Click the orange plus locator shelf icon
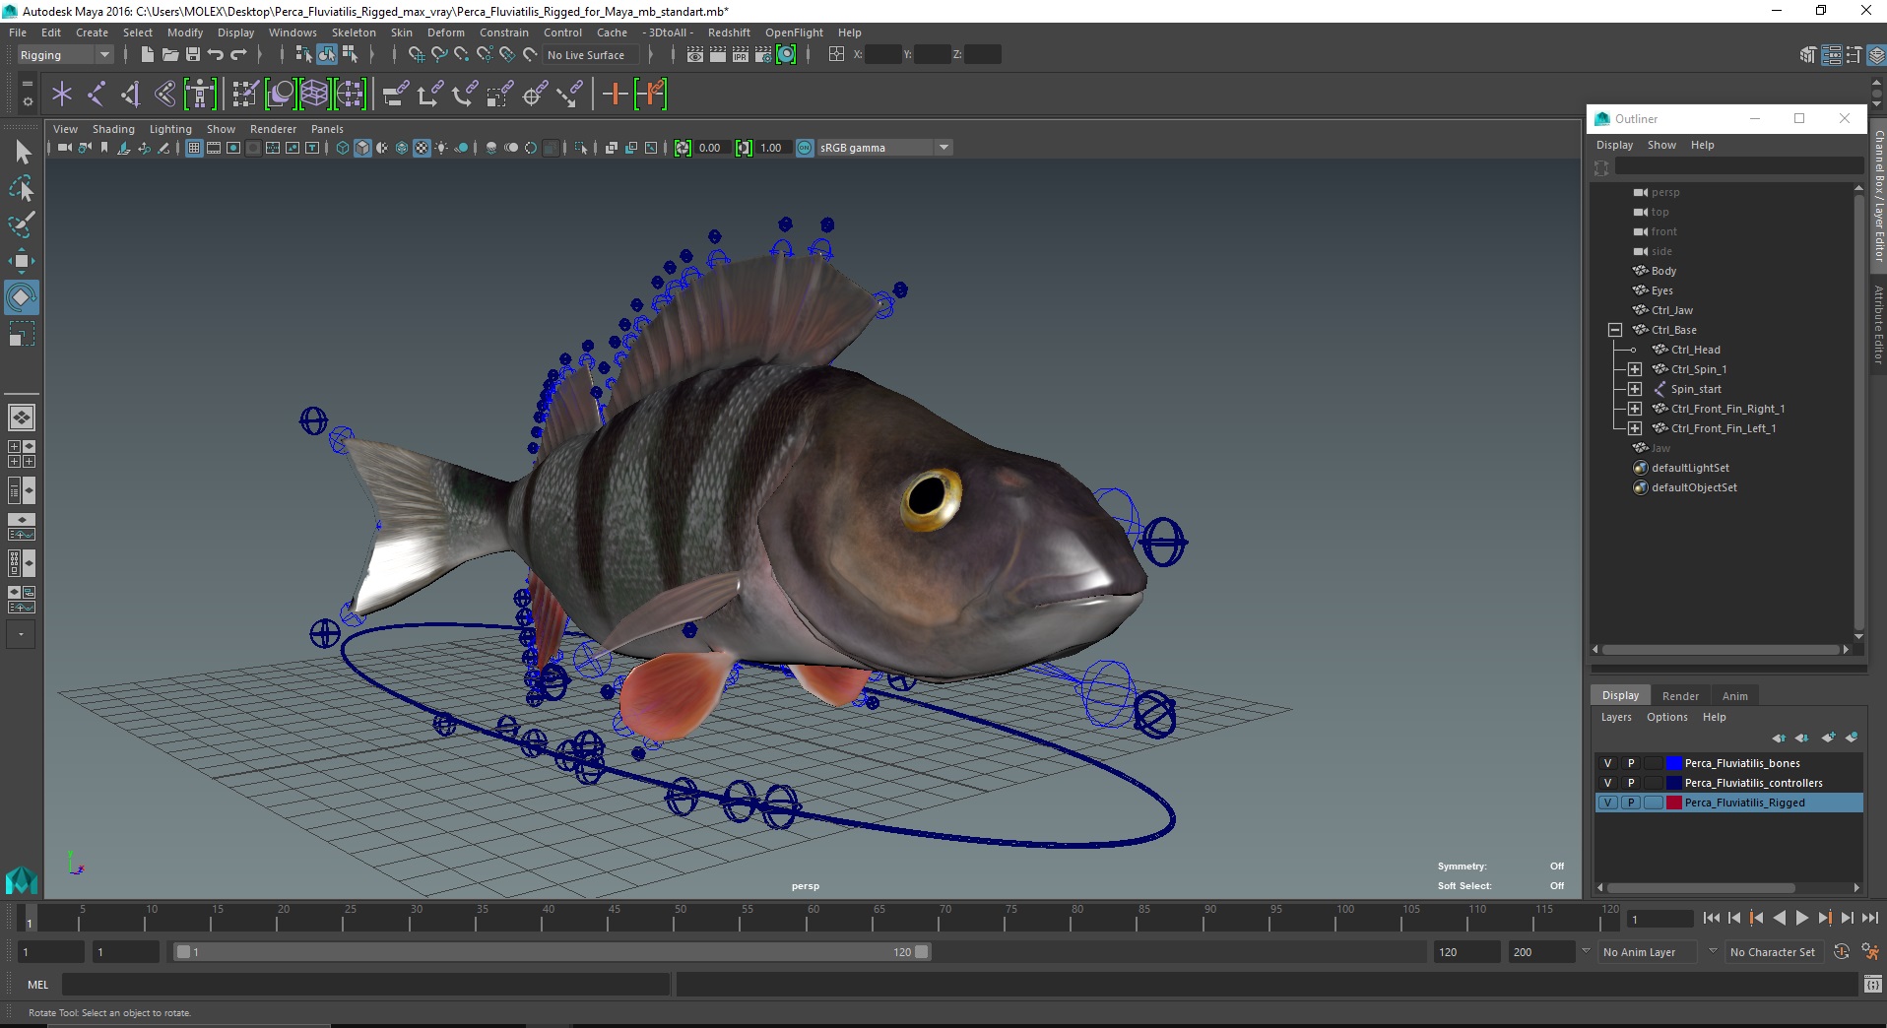 [615, 95]
